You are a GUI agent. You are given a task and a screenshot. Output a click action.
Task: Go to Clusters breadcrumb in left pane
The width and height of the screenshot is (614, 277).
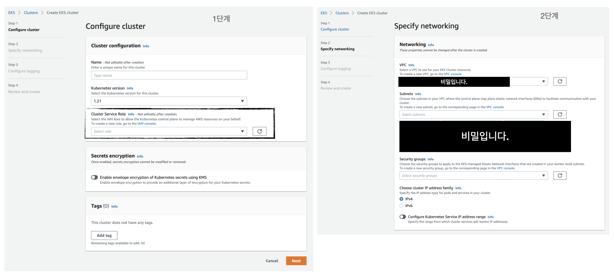click(x=31, y=13)
